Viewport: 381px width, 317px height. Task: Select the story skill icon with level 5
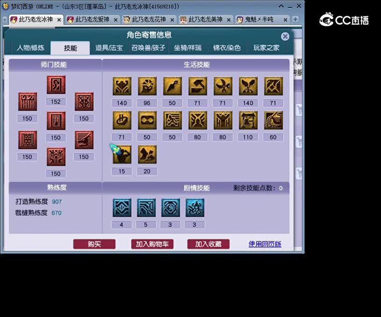click(x=146, y=207)
